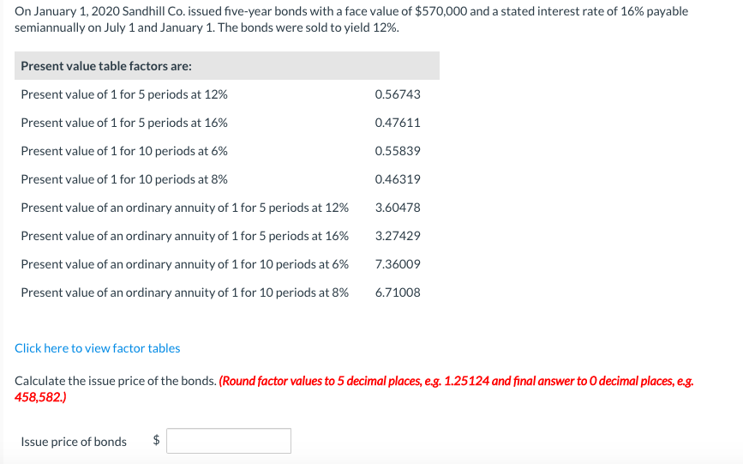Select the ordinary annuity 5 periods at 12% row
Screen dimensions: 743x464
point(227,208)
